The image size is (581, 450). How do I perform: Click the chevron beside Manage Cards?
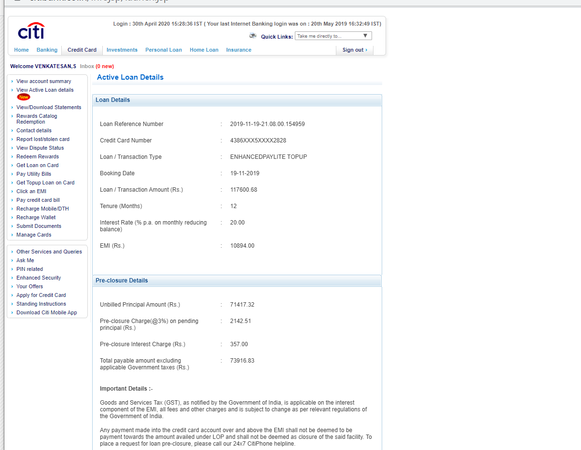pos(13,235)
